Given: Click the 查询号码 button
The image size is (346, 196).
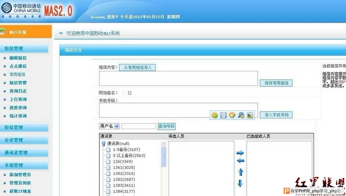Looking at the screenshot, I should (167, 126).
